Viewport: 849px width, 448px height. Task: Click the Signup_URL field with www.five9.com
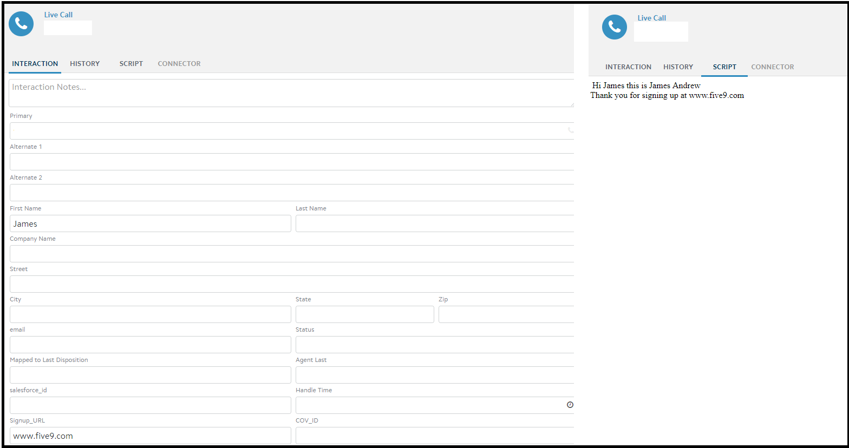coord(151,436)
